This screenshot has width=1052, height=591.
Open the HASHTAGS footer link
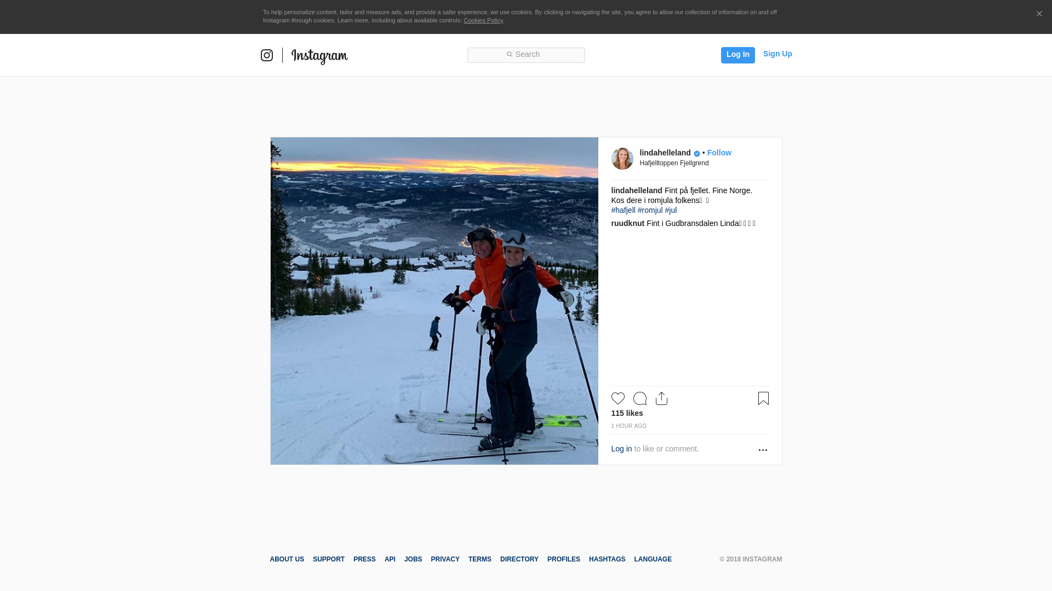tap(607, 559)
